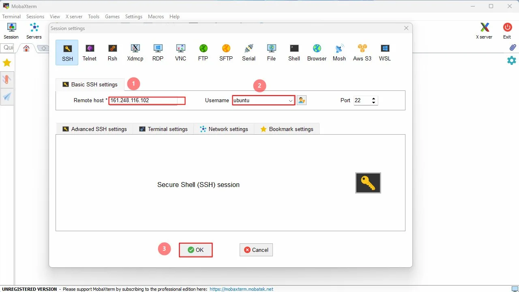Viewport: 519px width, 292px height.
Task: Open the mobaxterm.mobatek.net link
Action: 242,289
